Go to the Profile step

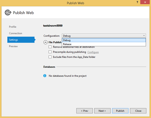click(x=13, y=27)
